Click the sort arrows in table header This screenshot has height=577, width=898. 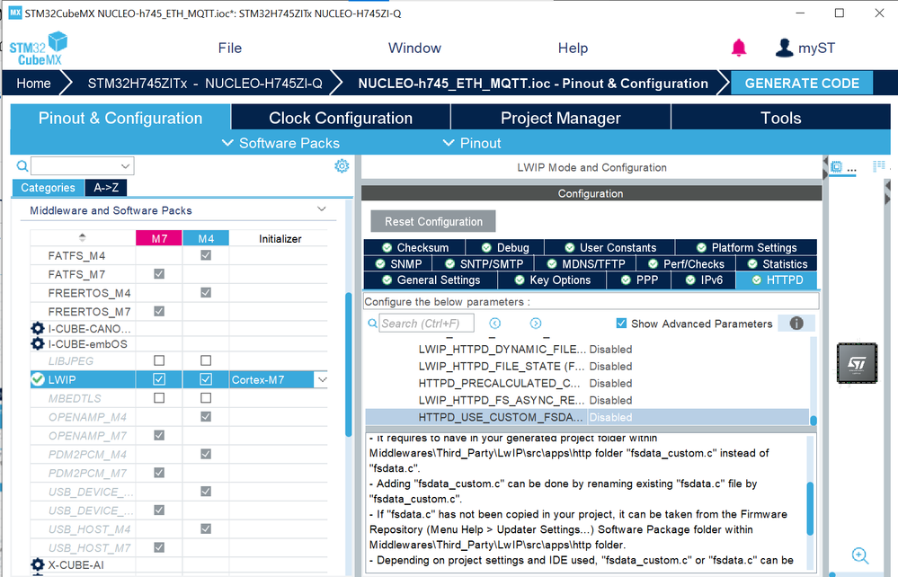tap(82, 237)
